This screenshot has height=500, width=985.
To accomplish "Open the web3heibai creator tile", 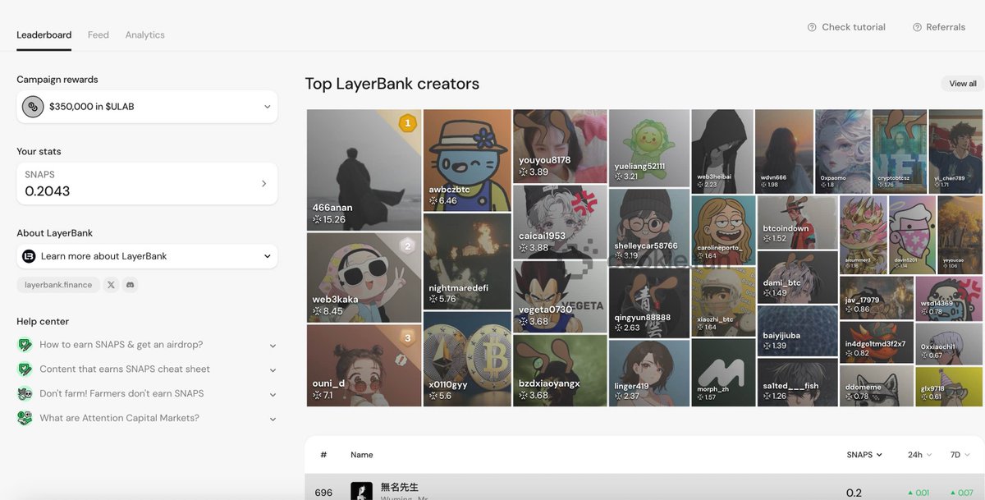I will (722, 152).
